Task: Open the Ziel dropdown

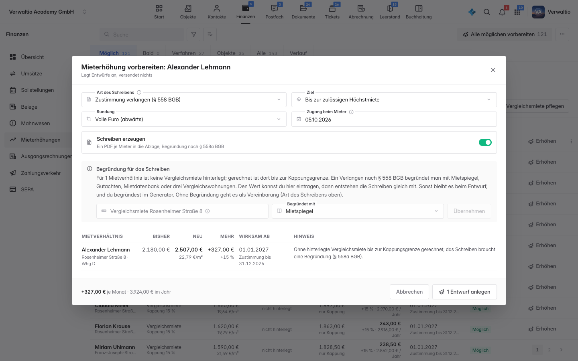Action: (394, 100)
